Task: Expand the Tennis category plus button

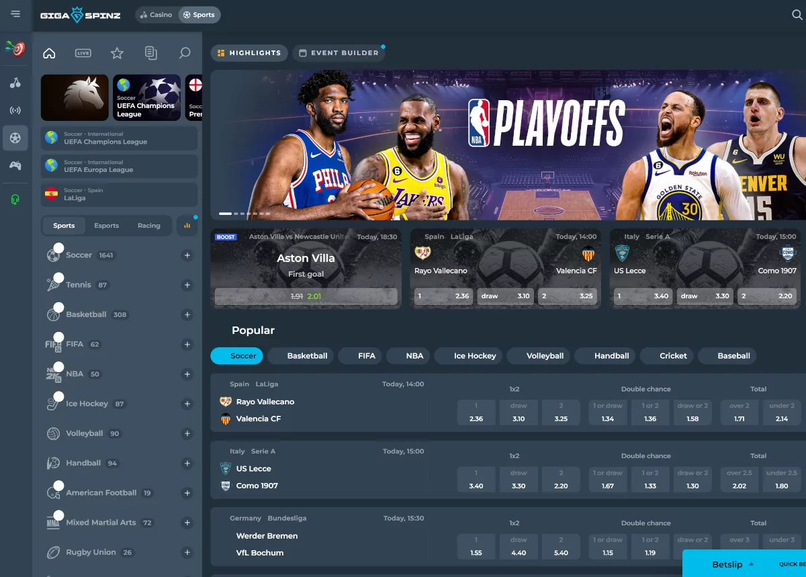Action: point(187,285)
